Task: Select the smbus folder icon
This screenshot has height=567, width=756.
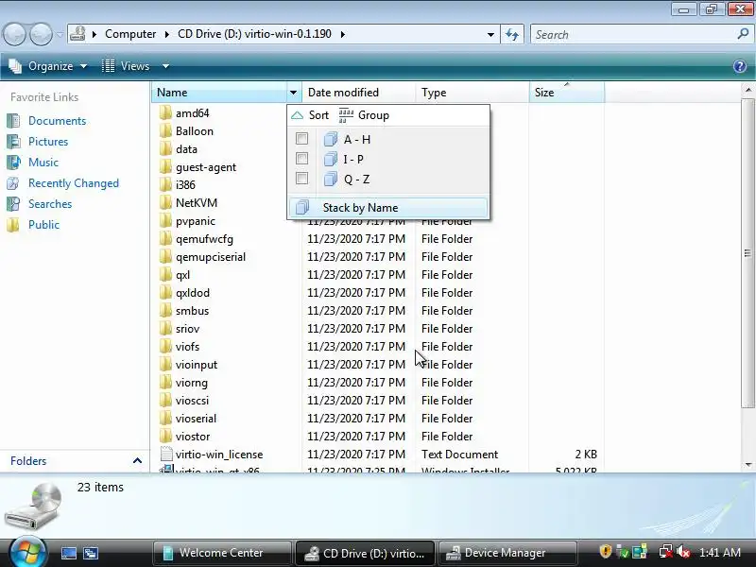Action: 165,311
